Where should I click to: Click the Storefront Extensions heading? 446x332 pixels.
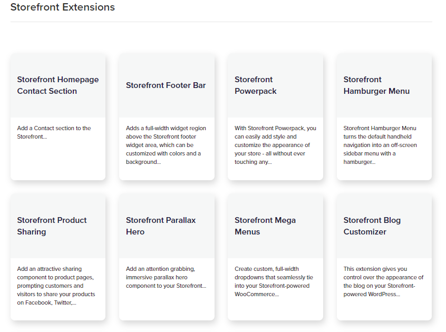(63, 7)
